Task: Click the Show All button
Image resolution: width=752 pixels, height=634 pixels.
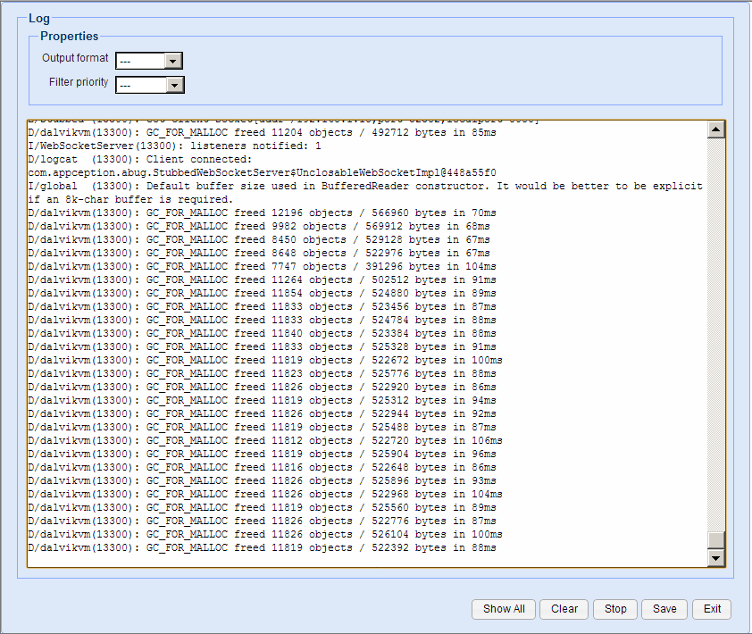Action: (504, 609)
